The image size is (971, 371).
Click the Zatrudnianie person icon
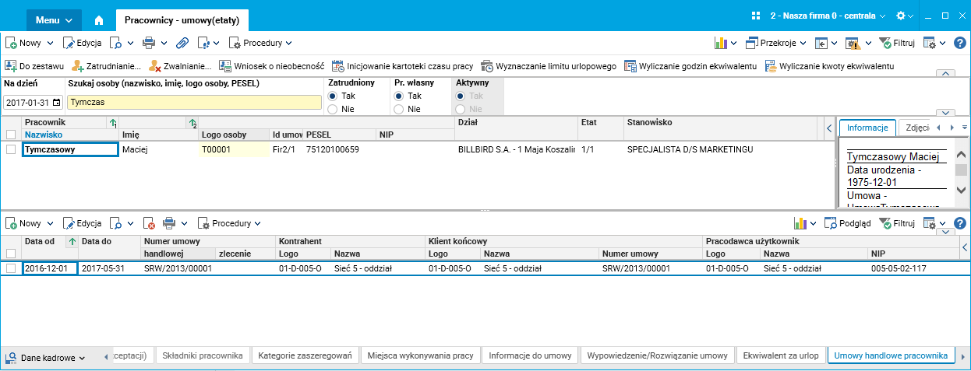pos(78,66)
